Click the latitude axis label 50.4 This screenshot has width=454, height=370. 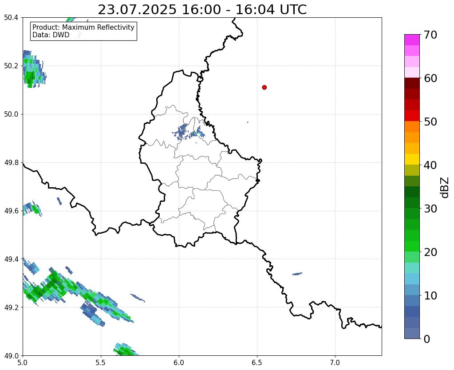pos(11,18)
